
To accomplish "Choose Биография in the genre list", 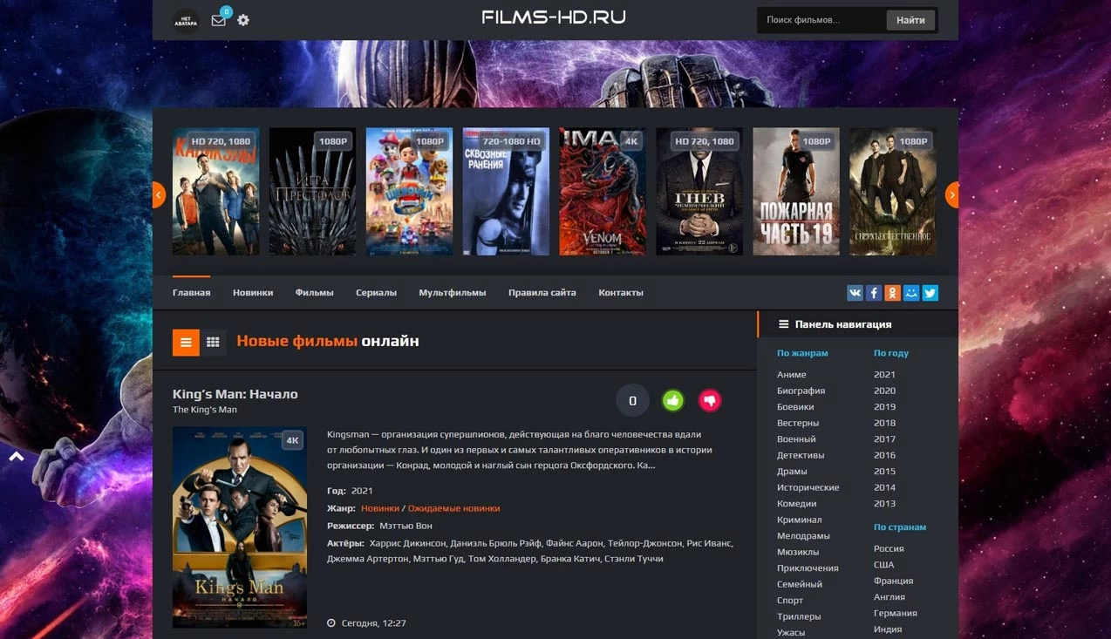I will pyautogui.click(x=801, y=391).
